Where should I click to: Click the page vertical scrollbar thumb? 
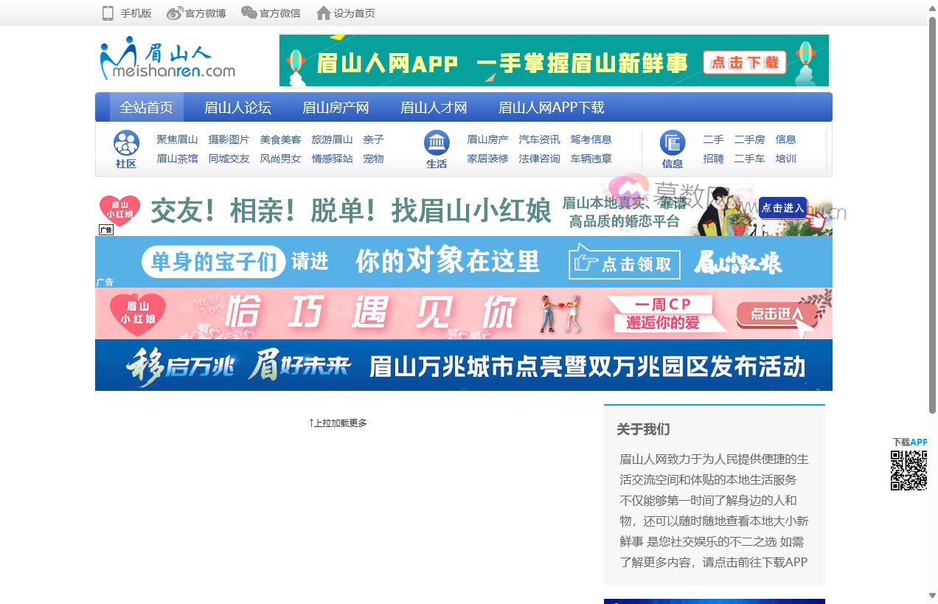pos(932,214)
